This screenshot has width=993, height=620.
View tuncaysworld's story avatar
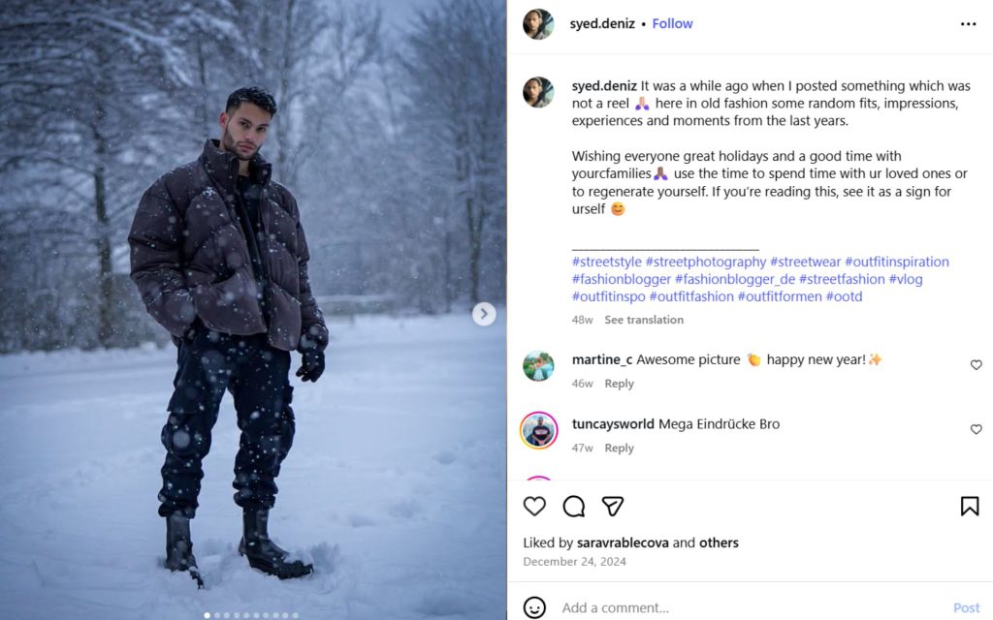(x=538, y=430)
